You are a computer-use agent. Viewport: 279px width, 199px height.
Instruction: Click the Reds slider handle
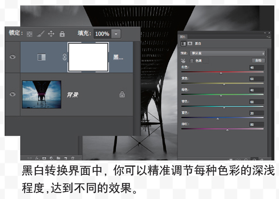[x=221, y=73]
